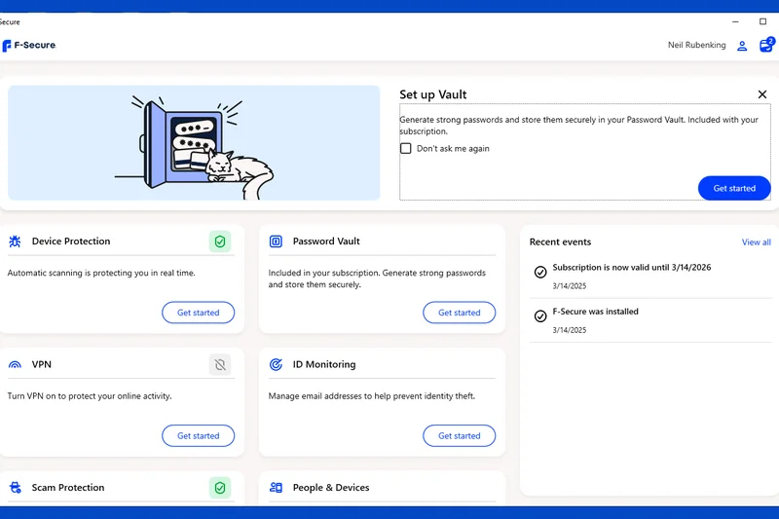Open View all recent events link
This screenshot has height=519, width=779.
756,242
